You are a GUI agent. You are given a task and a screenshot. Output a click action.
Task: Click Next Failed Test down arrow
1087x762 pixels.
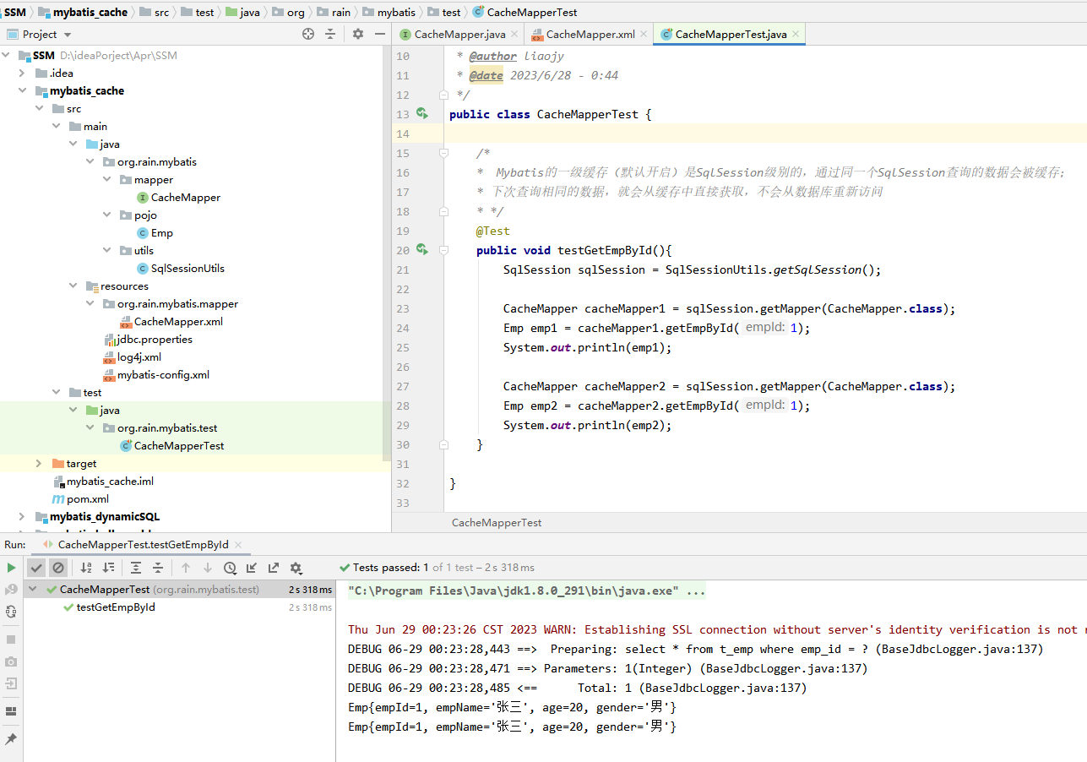[208, 568]
